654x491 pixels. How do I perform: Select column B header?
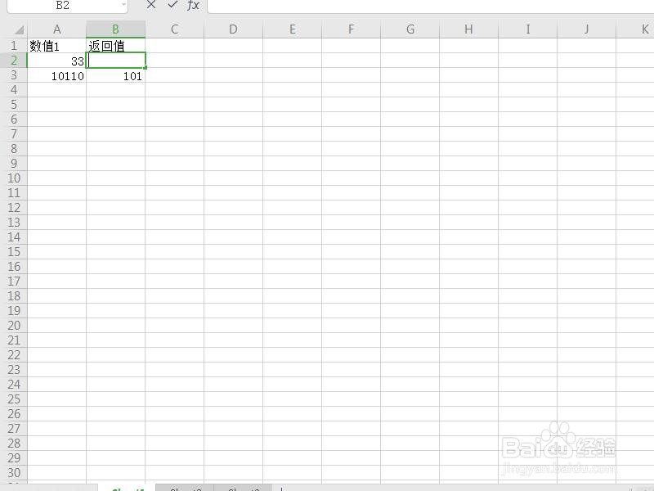[115, 29]
